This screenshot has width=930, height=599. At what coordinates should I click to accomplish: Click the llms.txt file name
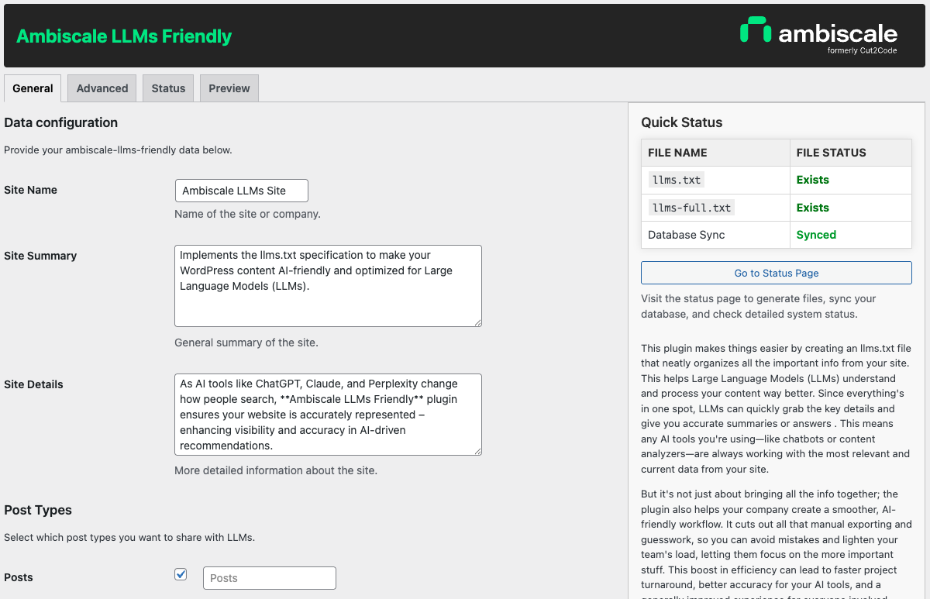tap(677, 180)
